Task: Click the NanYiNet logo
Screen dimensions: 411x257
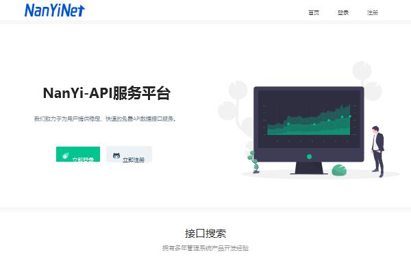Action: pos(55,10)
